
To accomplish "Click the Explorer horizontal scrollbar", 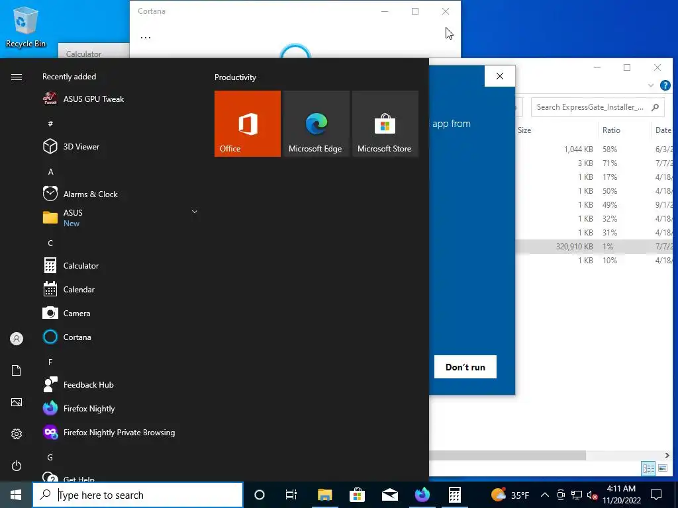I will [508, 455].
